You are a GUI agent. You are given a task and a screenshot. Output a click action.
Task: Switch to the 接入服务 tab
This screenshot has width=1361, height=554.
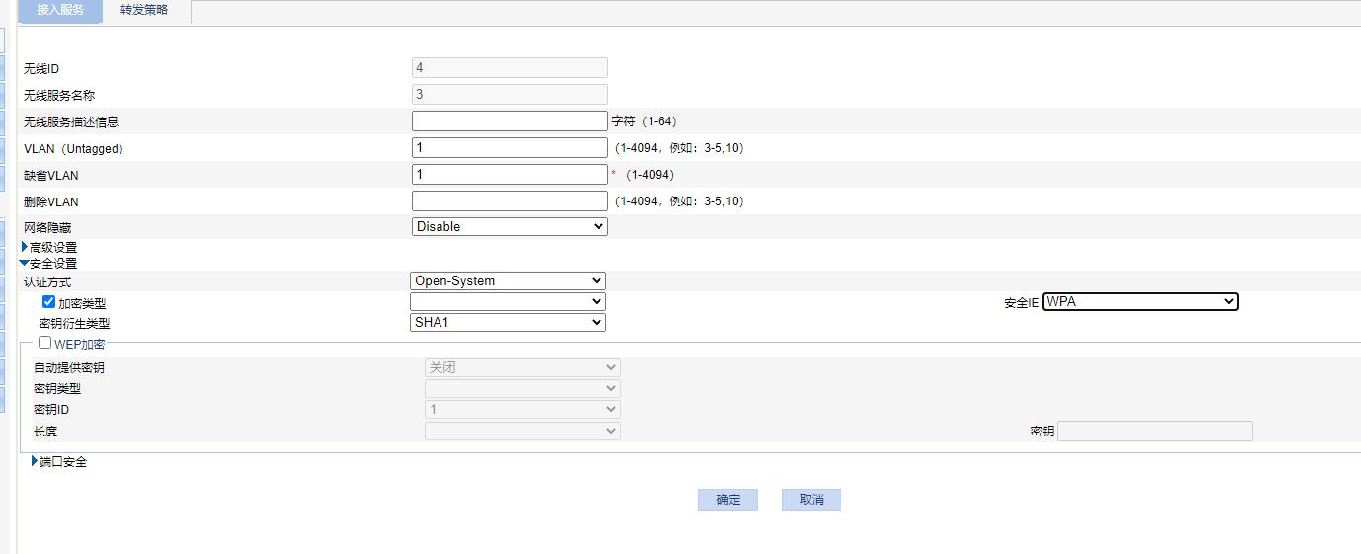[x=60, y=11]
